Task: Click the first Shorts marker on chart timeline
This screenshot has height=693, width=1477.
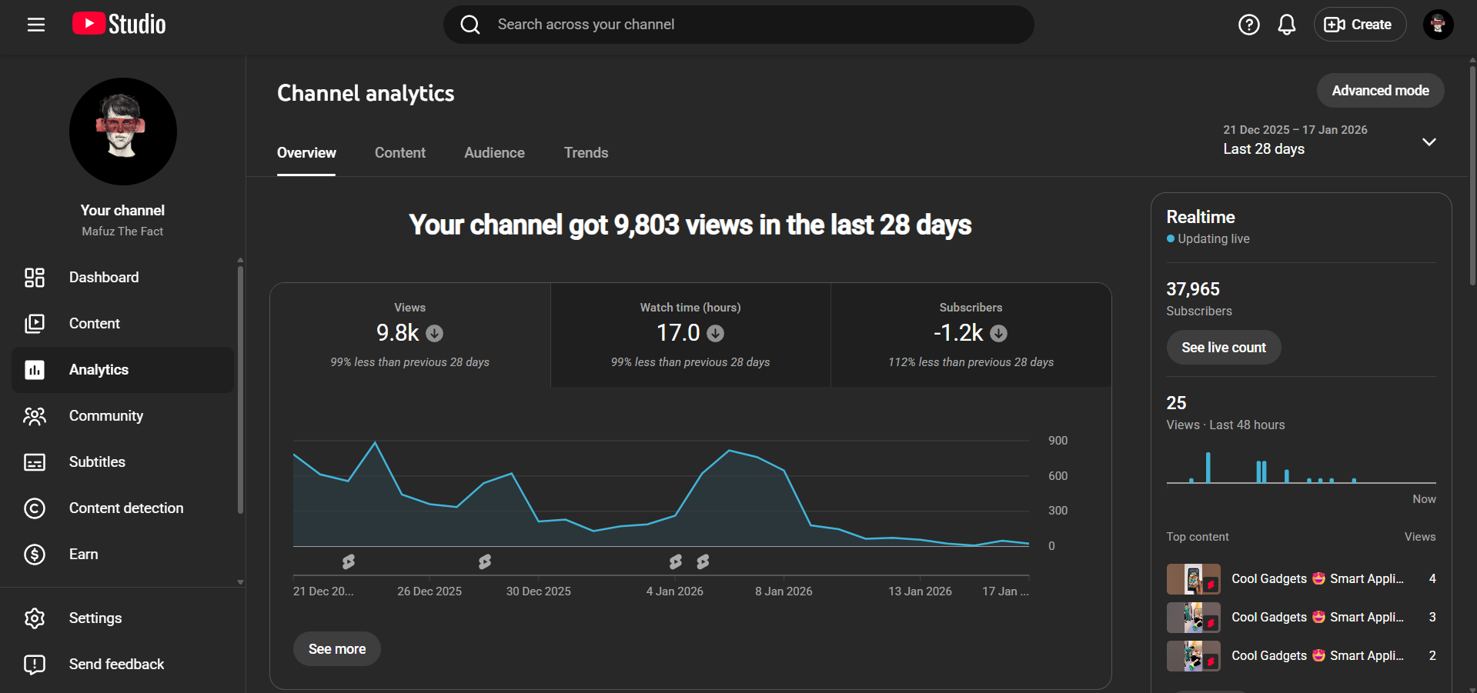Action: [x=349, y=562]
